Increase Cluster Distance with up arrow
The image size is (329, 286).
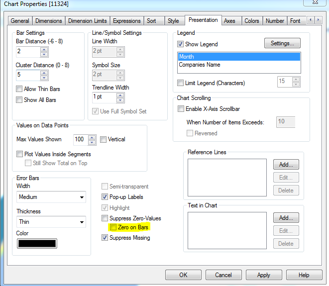tap(44, 73)
